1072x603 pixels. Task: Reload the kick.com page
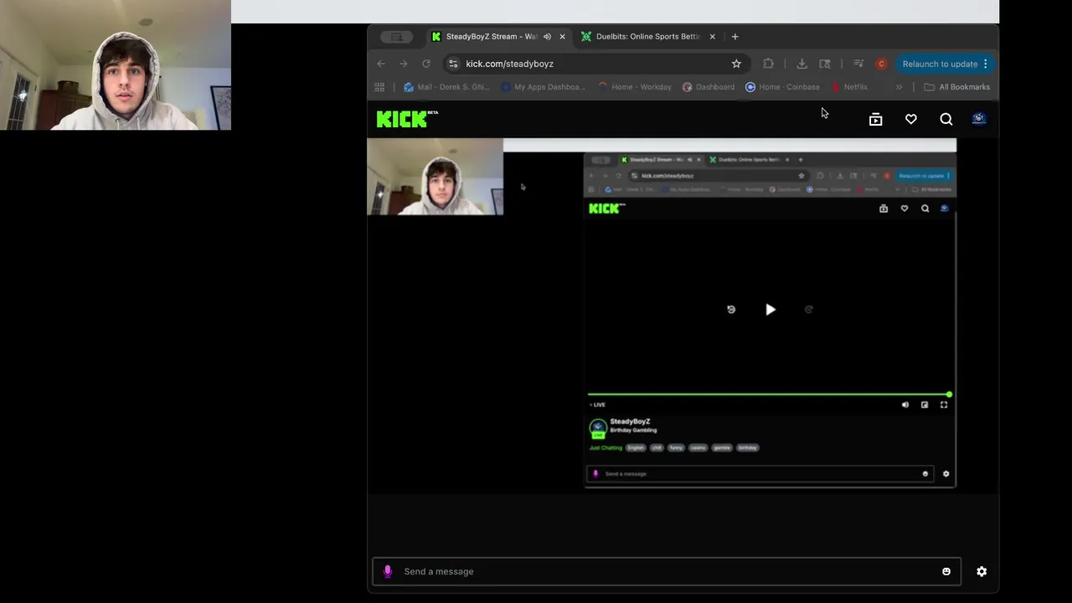[x=426, y=64]
